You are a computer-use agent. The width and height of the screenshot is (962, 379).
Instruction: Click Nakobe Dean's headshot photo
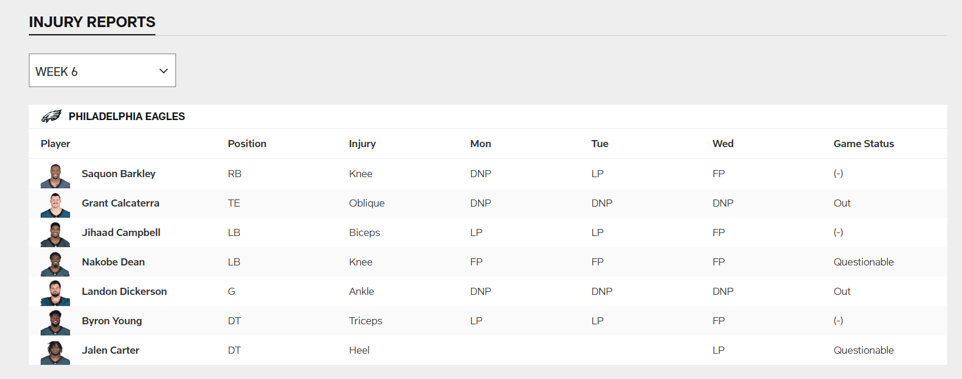(55, 264)
